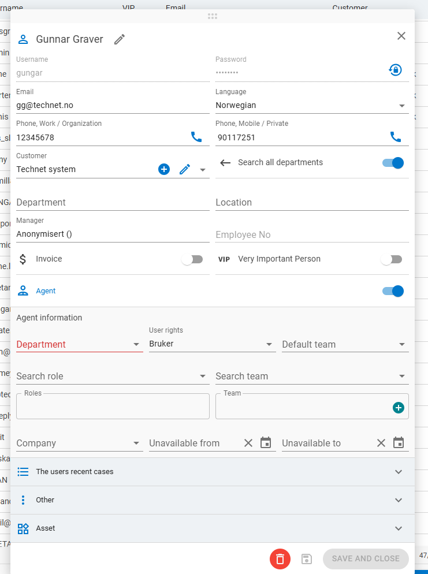Enable the Invoice toggle
The width and height of the screenshot is (428, 574).
[192, 260]
